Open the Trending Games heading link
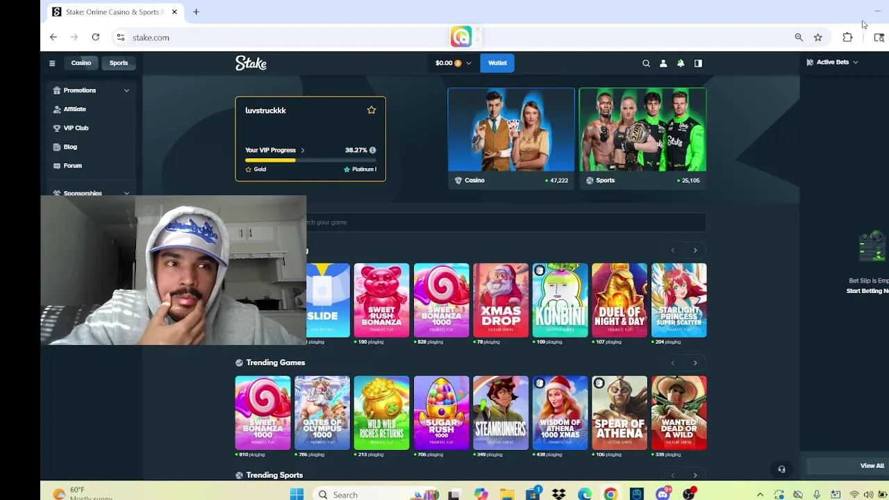The image size is (889, 500). (276, 362)
